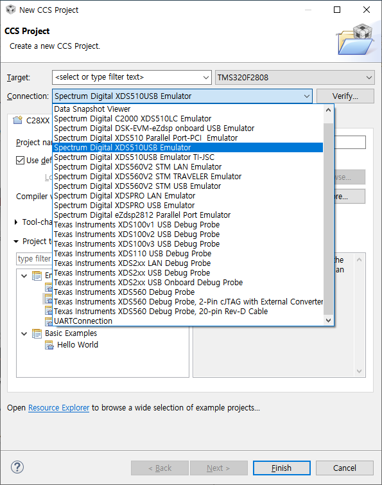Select Texas Instruments XDS110 USB Debug Probe
Image resolution: width=382 pixels, height=485 pixels.
188,253
